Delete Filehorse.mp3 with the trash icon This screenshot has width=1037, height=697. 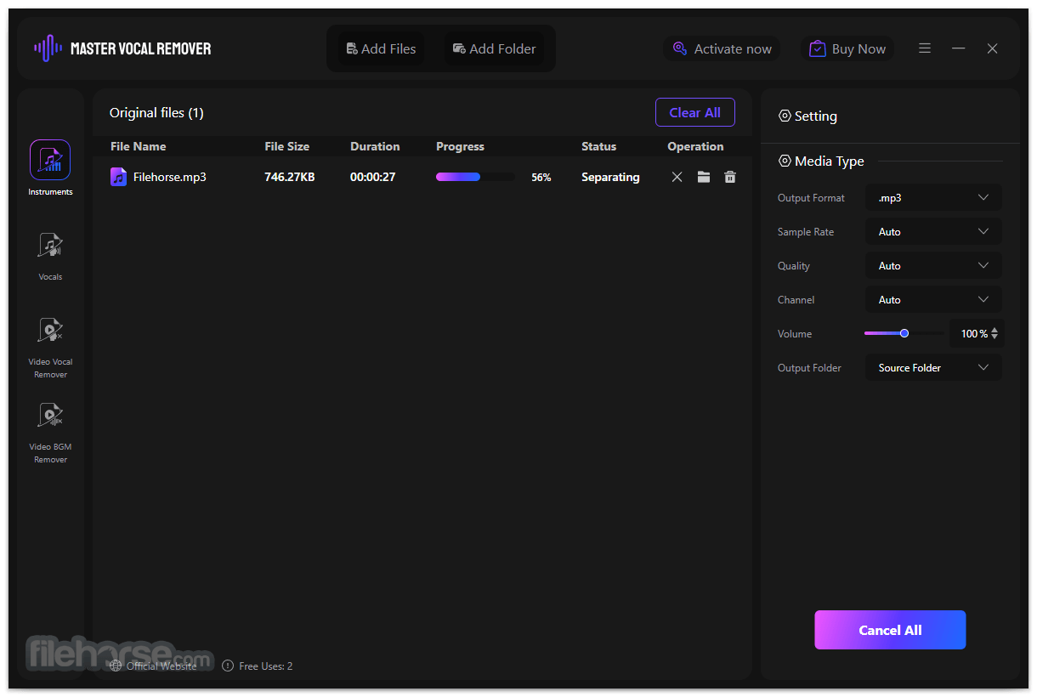730,177
